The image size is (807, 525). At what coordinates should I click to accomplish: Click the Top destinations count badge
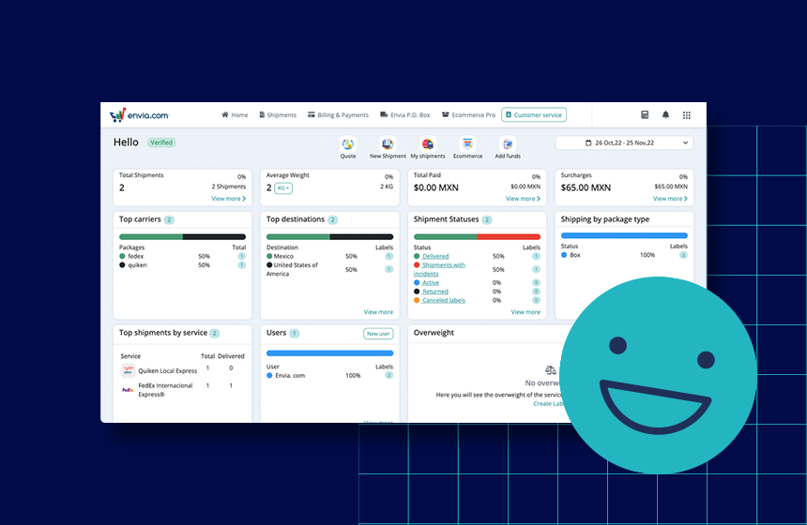[x=332, y=219]
